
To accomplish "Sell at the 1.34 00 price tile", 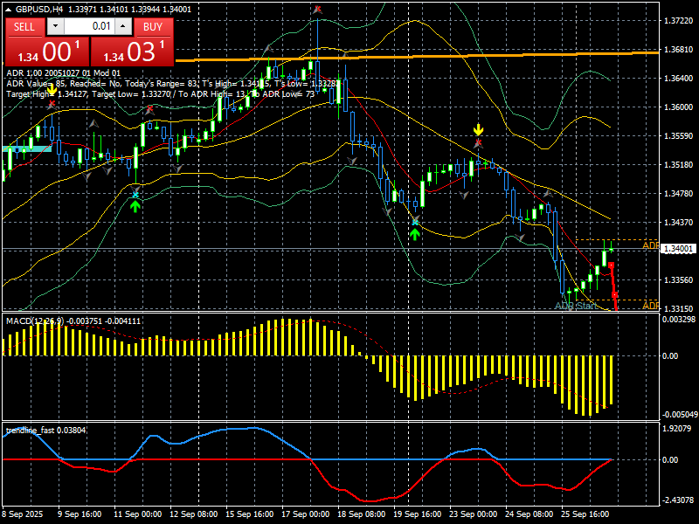I will 47,52.
